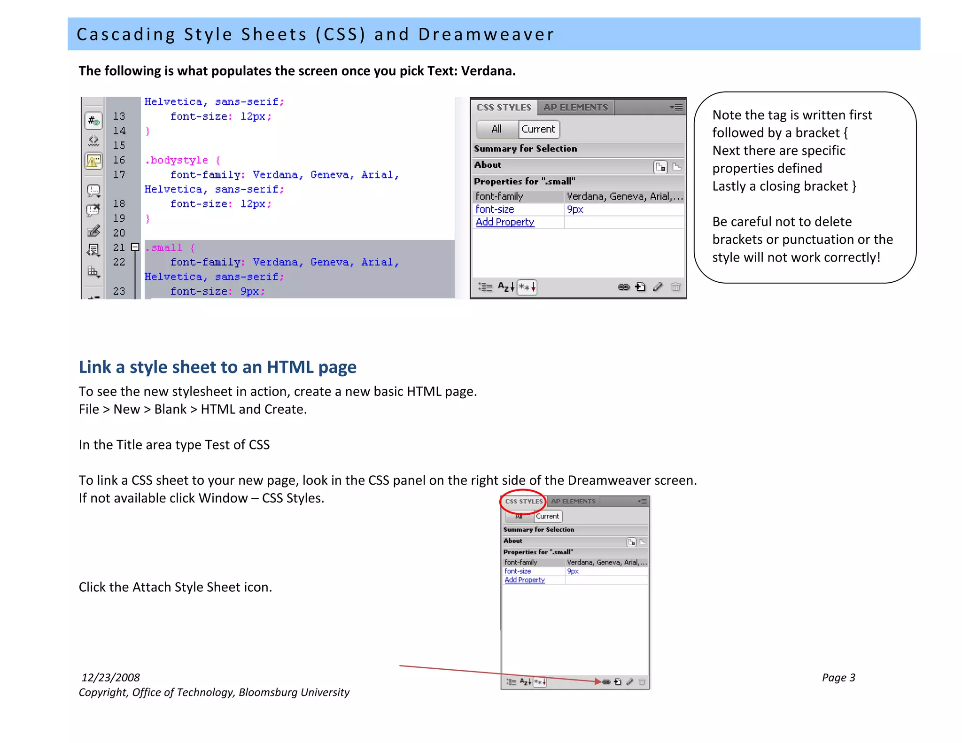This screenshot has width=962, height=743.
Task: Toggle line numbers icon in the code toolbar
Action: pos(93,121)
